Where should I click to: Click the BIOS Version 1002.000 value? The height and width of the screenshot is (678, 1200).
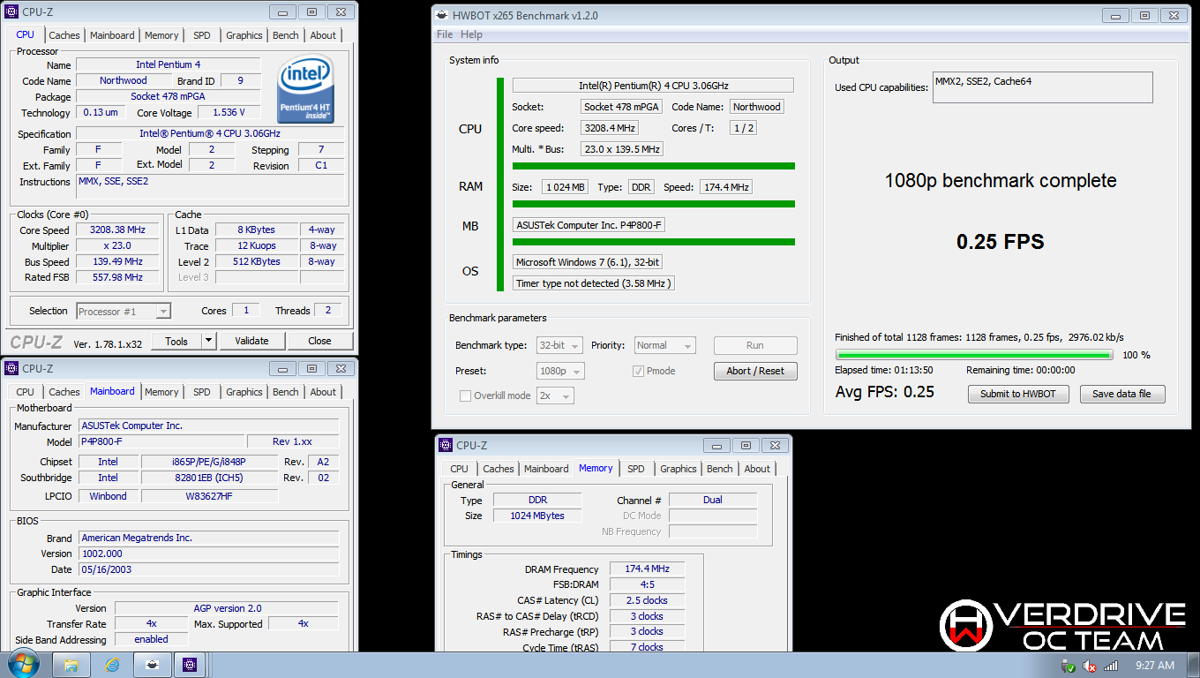tap(208, 554)
